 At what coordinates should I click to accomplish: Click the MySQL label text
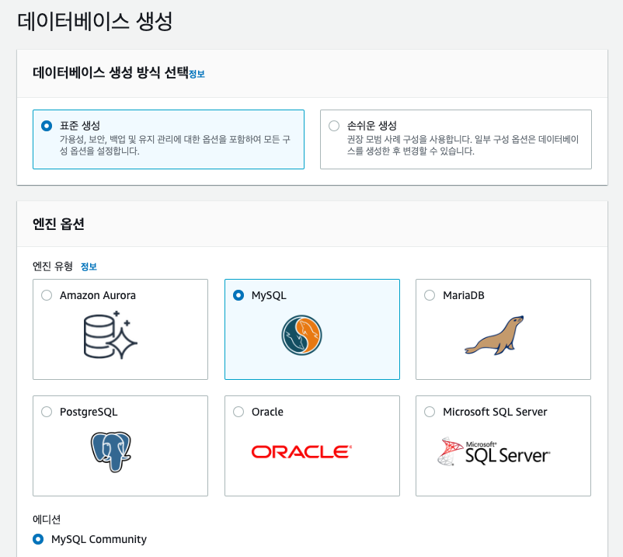pyautogui.click(x=269, y=295)
